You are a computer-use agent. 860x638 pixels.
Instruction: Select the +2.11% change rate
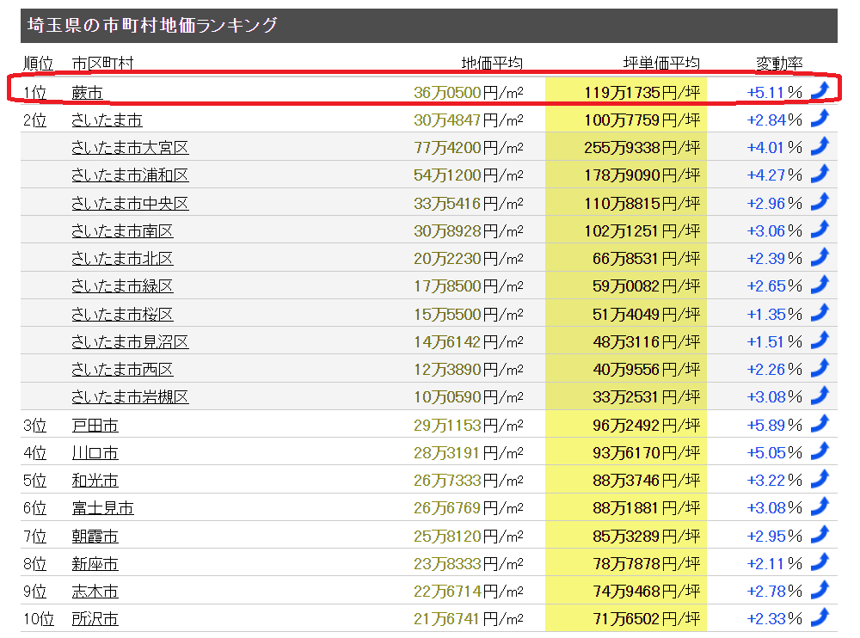click(x=775, y=563)
